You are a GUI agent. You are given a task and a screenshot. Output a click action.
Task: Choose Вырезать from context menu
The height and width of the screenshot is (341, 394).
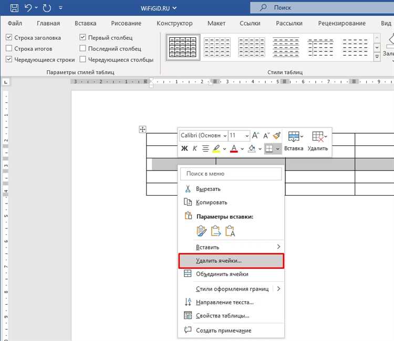click(x=231, y=189)
